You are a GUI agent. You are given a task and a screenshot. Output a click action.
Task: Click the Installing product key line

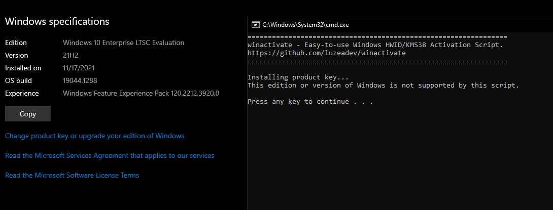(x=298, y=77)
